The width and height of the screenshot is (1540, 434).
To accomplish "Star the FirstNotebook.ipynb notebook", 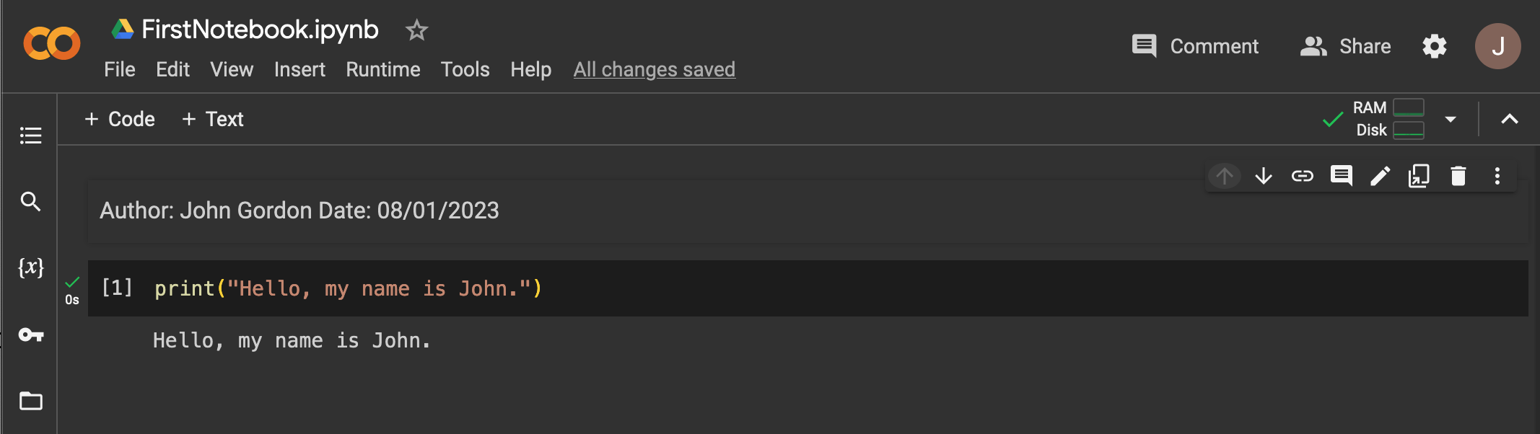I will tap(416, 30).
